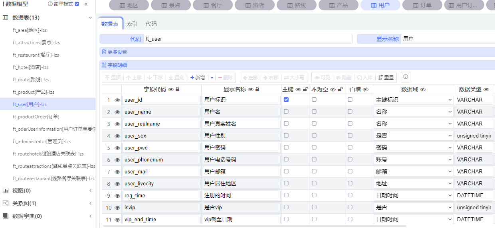495x228 pixels.
Task: Click the 数据字典(0) book icon
Action: (x=6, y=216)
